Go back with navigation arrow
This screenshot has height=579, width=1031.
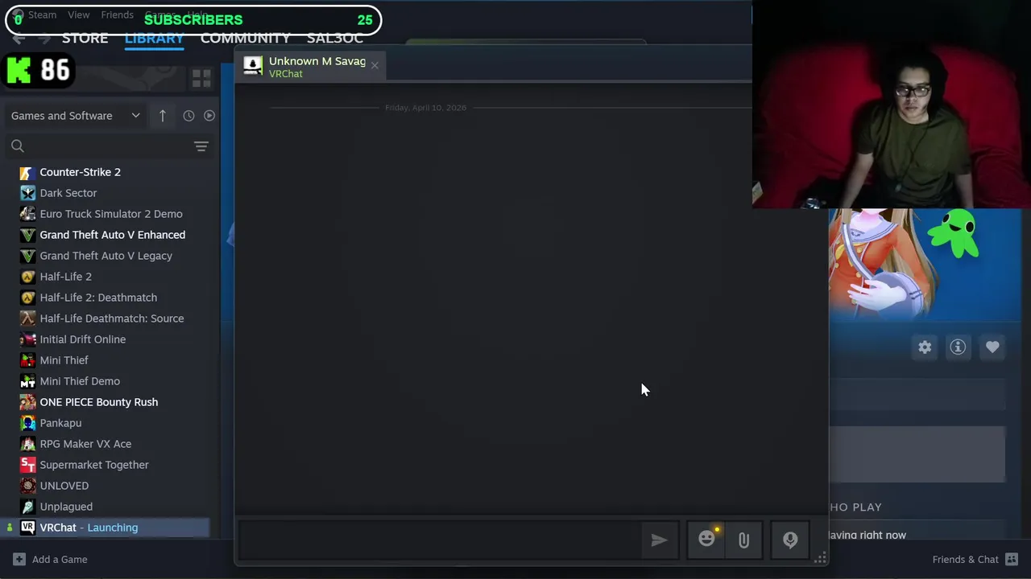(x=19, y=39)
